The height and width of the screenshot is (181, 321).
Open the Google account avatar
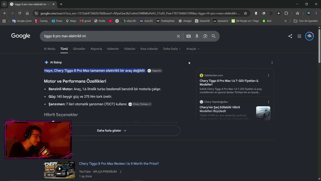coord(309,36)
